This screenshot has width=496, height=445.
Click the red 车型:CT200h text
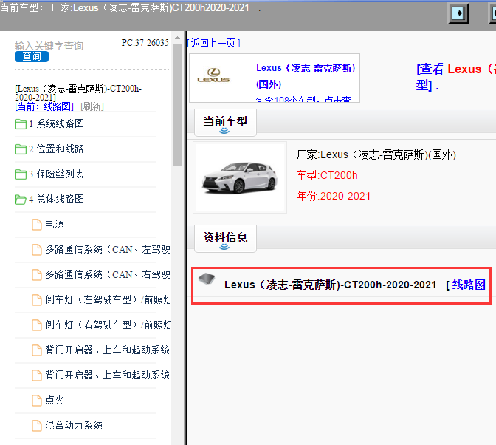pos(327,175)
